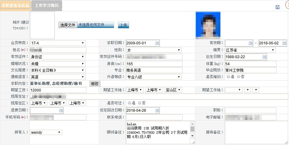The image size is (289, 146).
Task: Click 专业 field showing 商务英语
Action: tap(154, 70)
